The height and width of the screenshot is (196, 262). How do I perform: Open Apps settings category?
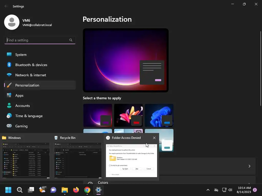[40, 95]
